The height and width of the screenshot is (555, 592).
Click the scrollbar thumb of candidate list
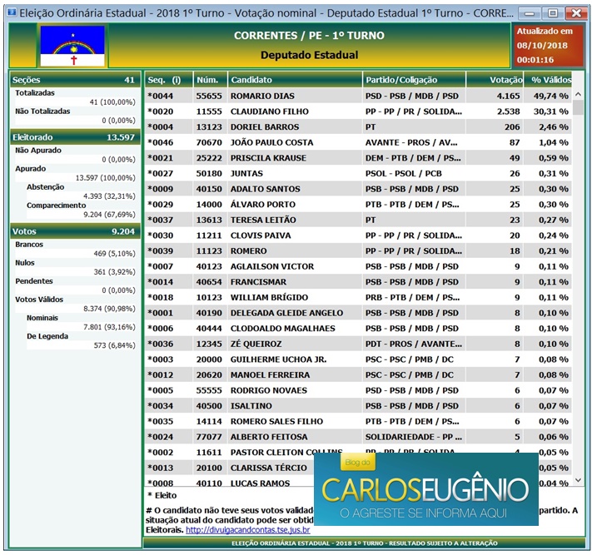click(578, 107)
